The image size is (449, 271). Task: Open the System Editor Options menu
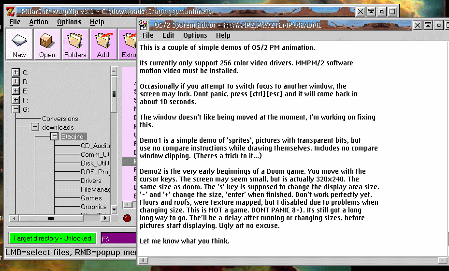coord(195,35)
